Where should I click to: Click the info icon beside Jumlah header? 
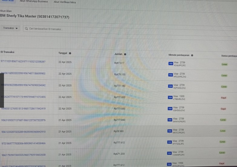[x=125, y=54]
